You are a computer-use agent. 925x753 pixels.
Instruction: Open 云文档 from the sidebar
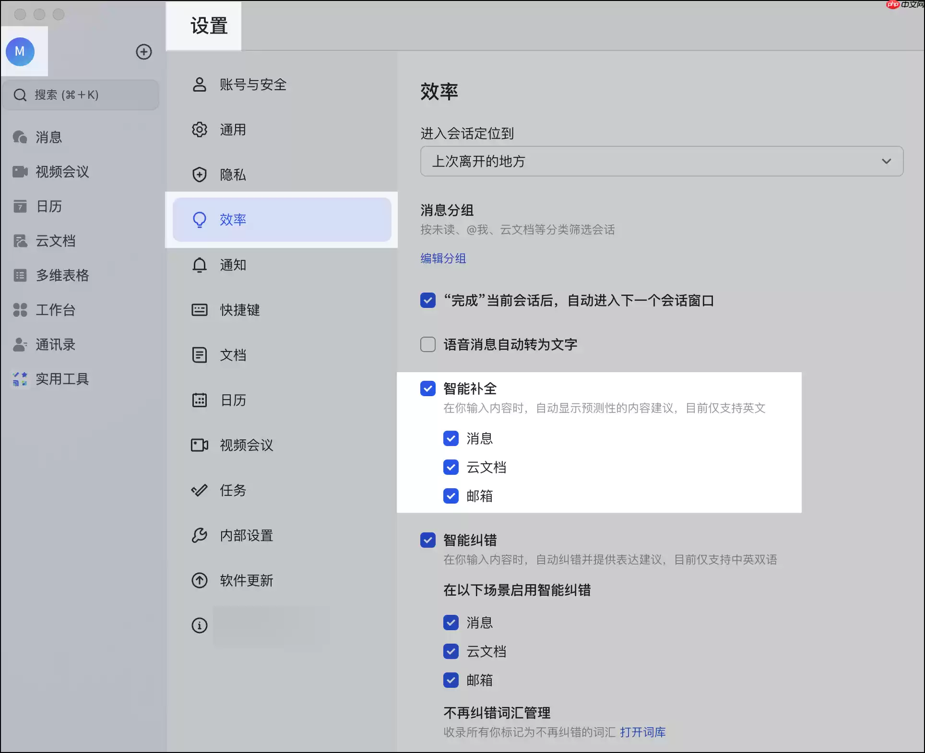20,241
